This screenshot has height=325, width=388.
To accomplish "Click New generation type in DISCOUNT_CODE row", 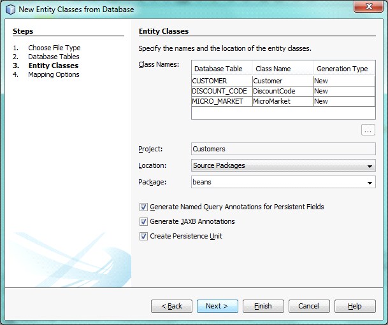I will click(x=344, y=91).
